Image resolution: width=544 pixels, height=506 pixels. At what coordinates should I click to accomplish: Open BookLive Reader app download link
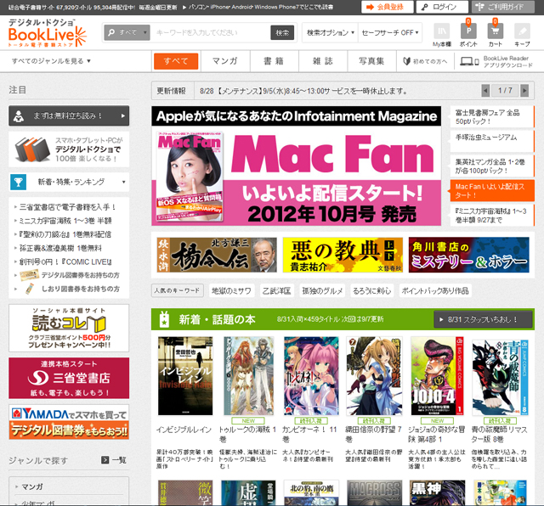496,61
